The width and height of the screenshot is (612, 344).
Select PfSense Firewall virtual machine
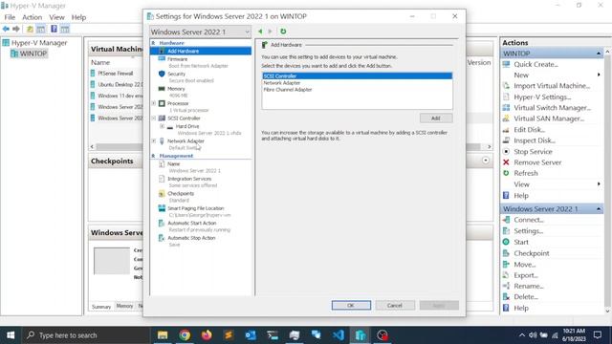pyautogui.click(x=115, y=74)
